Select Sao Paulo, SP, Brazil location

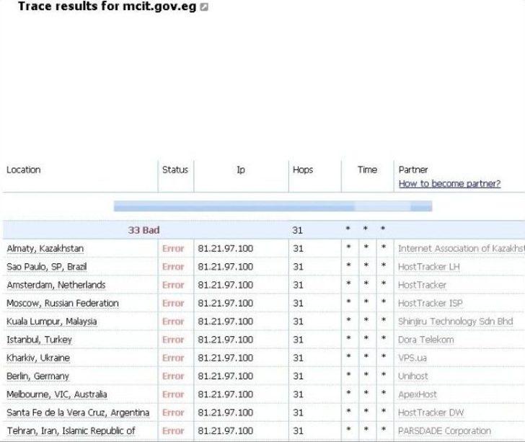pos(47,267)
